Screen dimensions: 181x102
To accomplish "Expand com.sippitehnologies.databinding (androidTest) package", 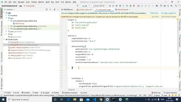I will [x=9, y=26].
